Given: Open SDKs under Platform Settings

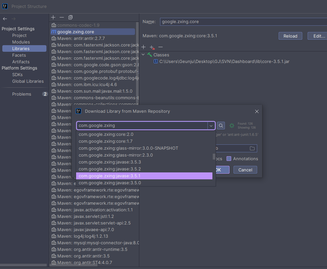Looking at the screenshot, I should pos(17,75).
